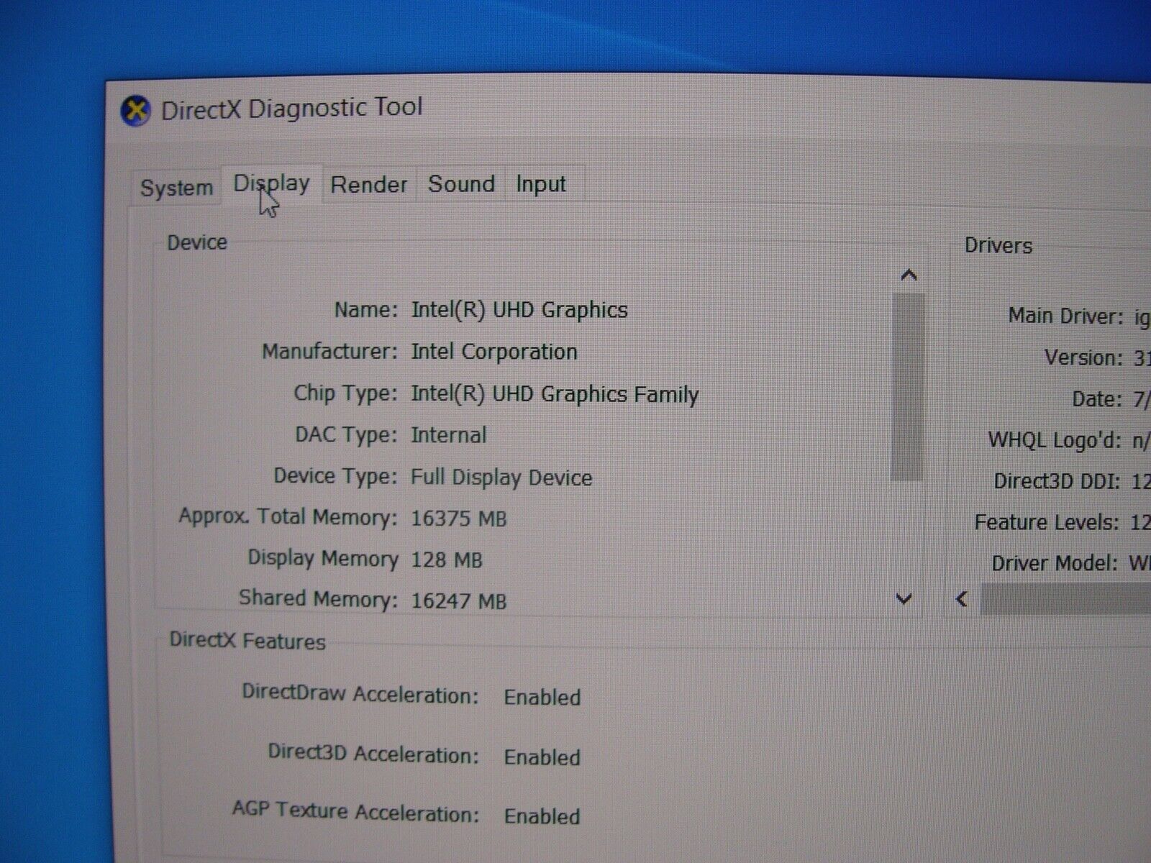Image resolution: width=1151 pixels, height=863 pixels.
Task: Click the Manufacturer label
Action: 329,352
